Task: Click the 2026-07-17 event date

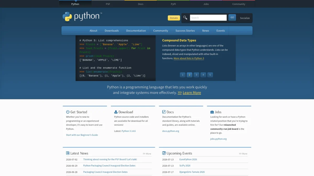Action: (x=168, y=172)
